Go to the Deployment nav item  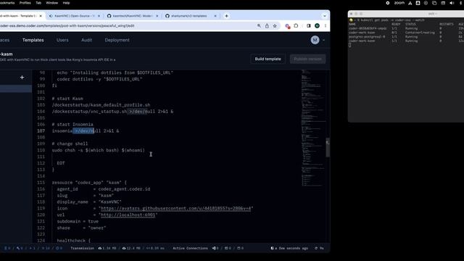[x=117, y=40]
